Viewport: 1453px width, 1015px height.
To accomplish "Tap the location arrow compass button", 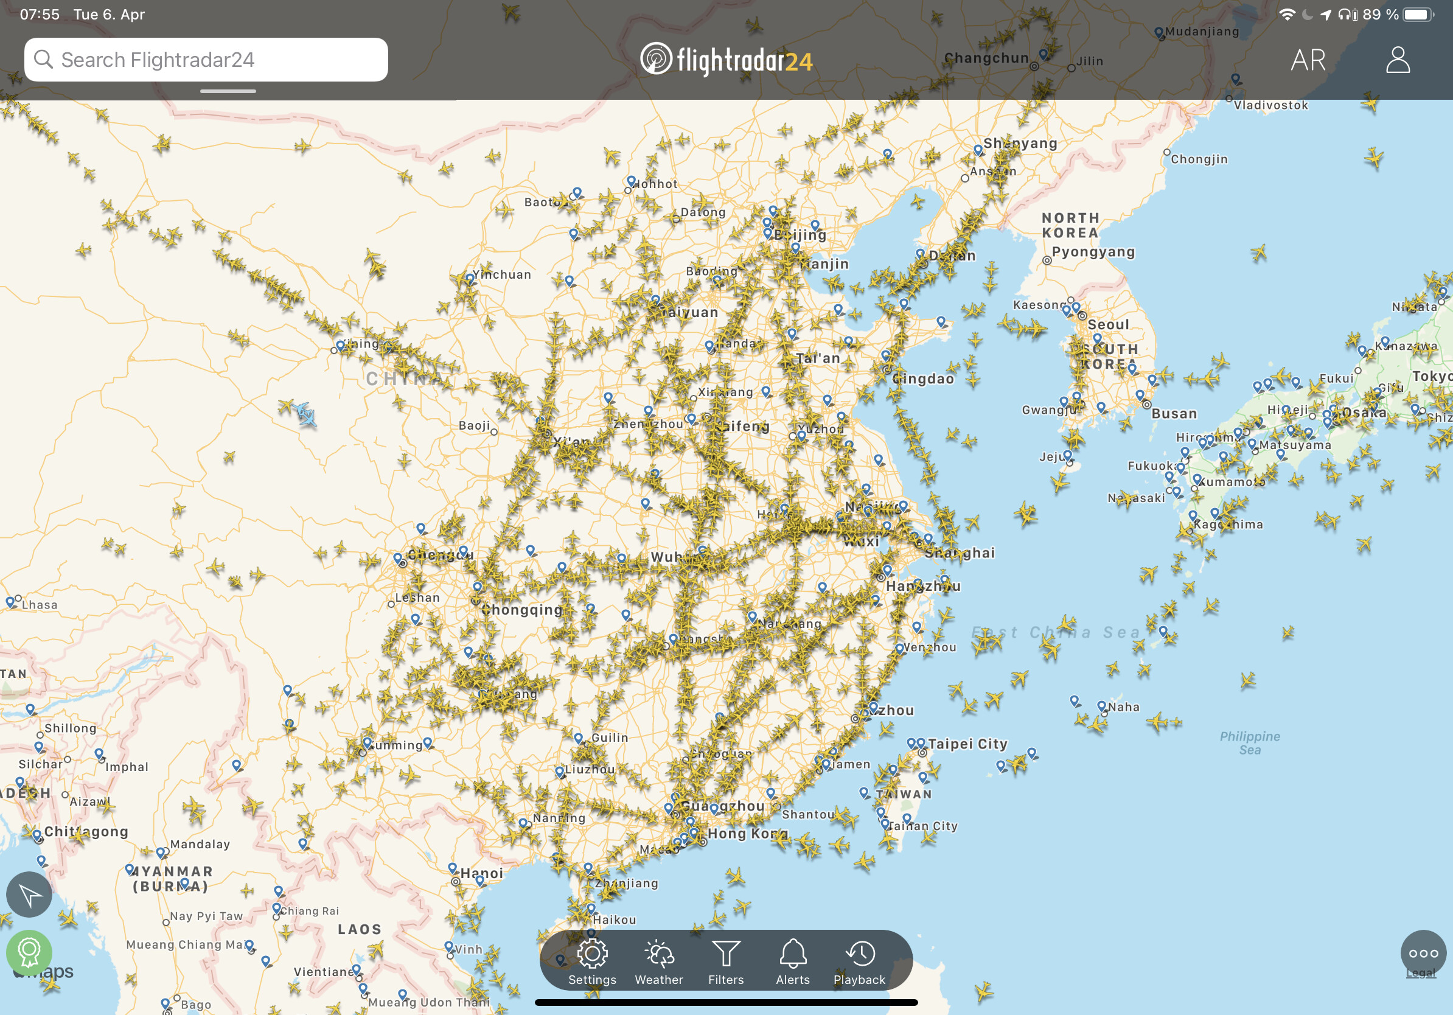I will click(29, 894).
